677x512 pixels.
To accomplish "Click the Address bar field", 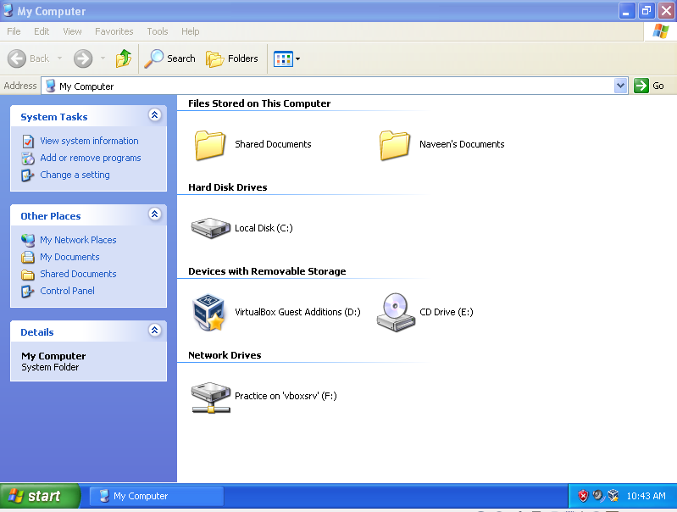I will point(335,86).
